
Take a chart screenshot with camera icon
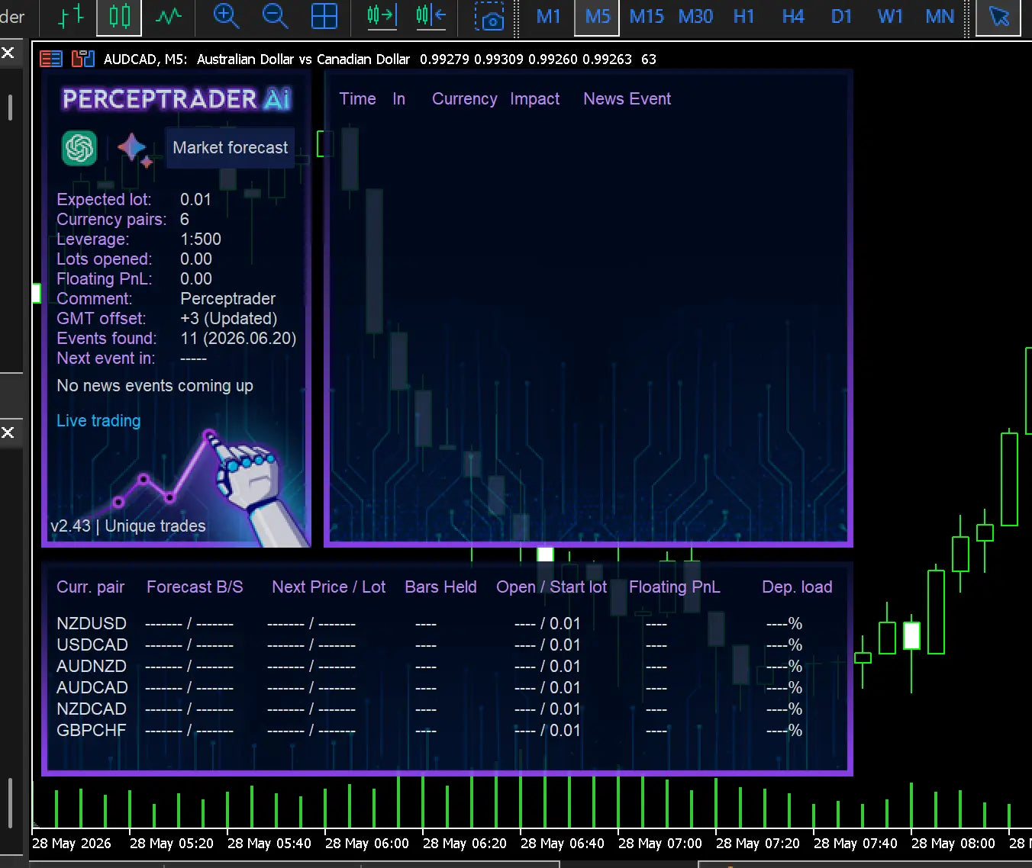(x=489, y=16)
